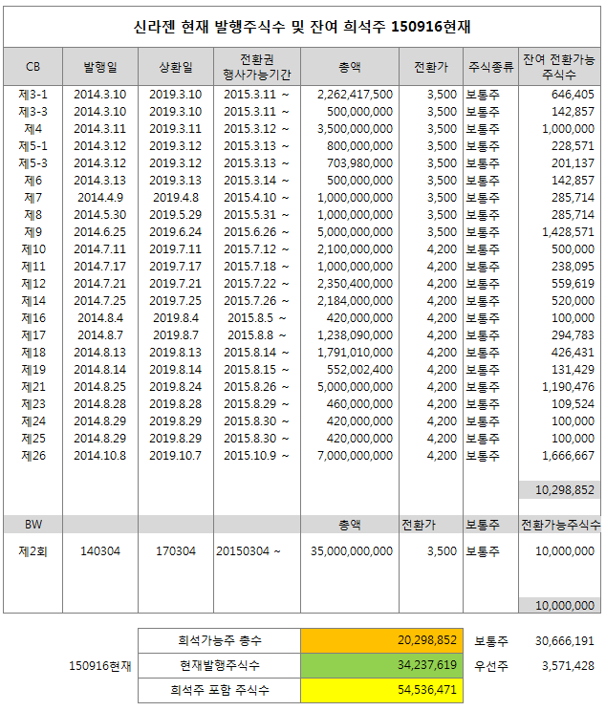Click the amount '2,350,400,000'
Screen dimensions: 606x711
355,284
